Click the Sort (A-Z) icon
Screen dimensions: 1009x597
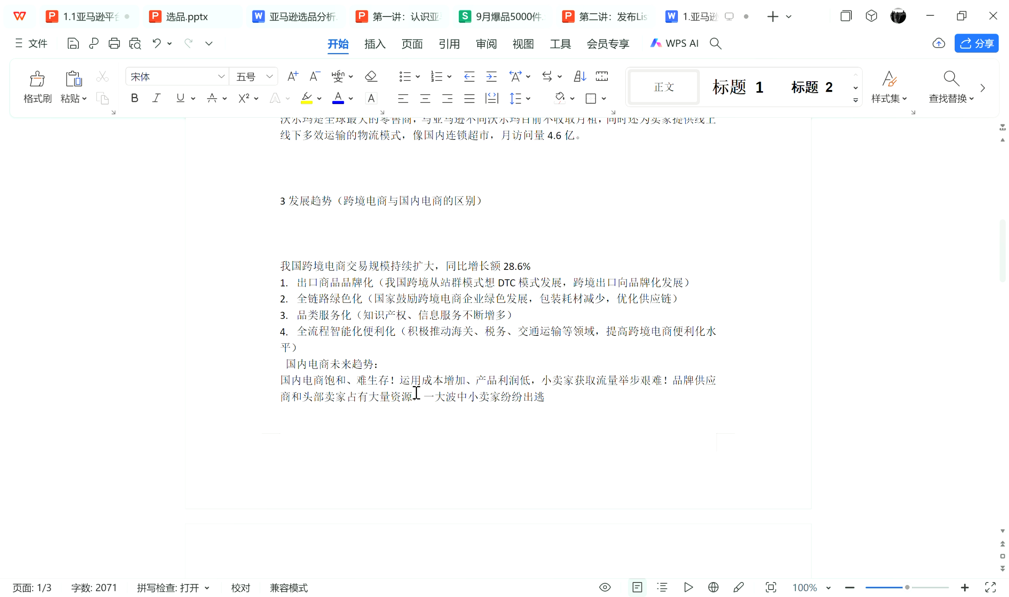click(x=580, y=76)
